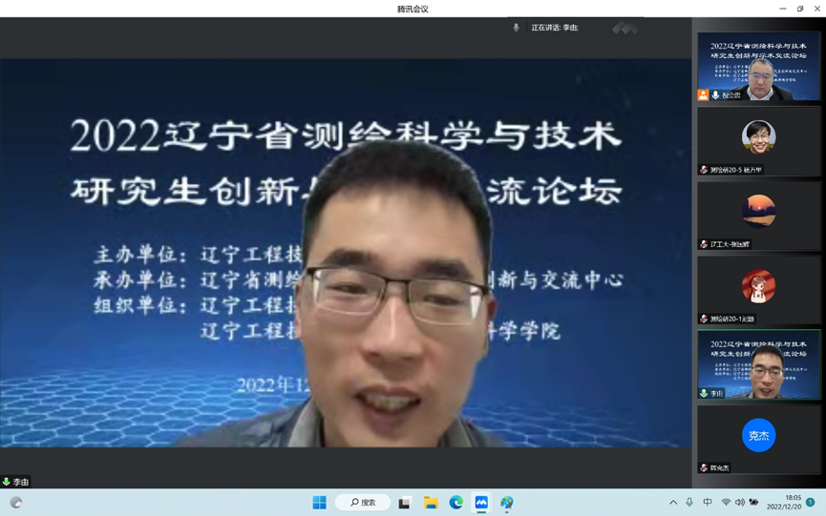Open the Windows Start menu
826x516 pixels.
pos(319,503)
